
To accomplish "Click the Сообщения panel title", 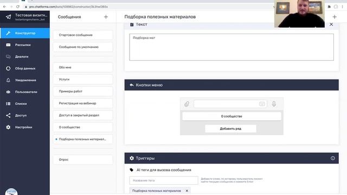I will [69, 17].
